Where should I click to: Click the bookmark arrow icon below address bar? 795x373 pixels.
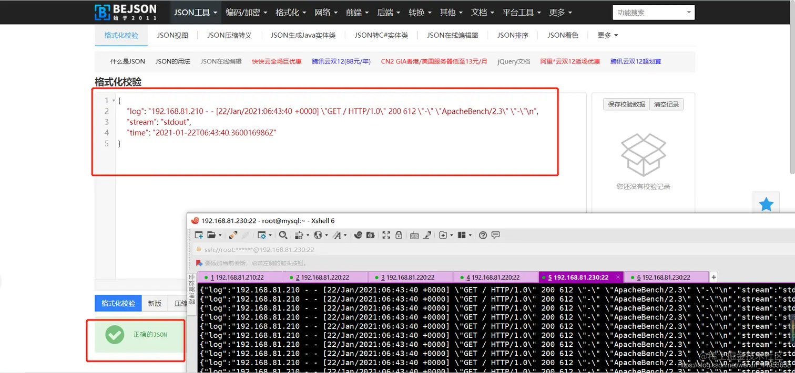pos(199,263)
